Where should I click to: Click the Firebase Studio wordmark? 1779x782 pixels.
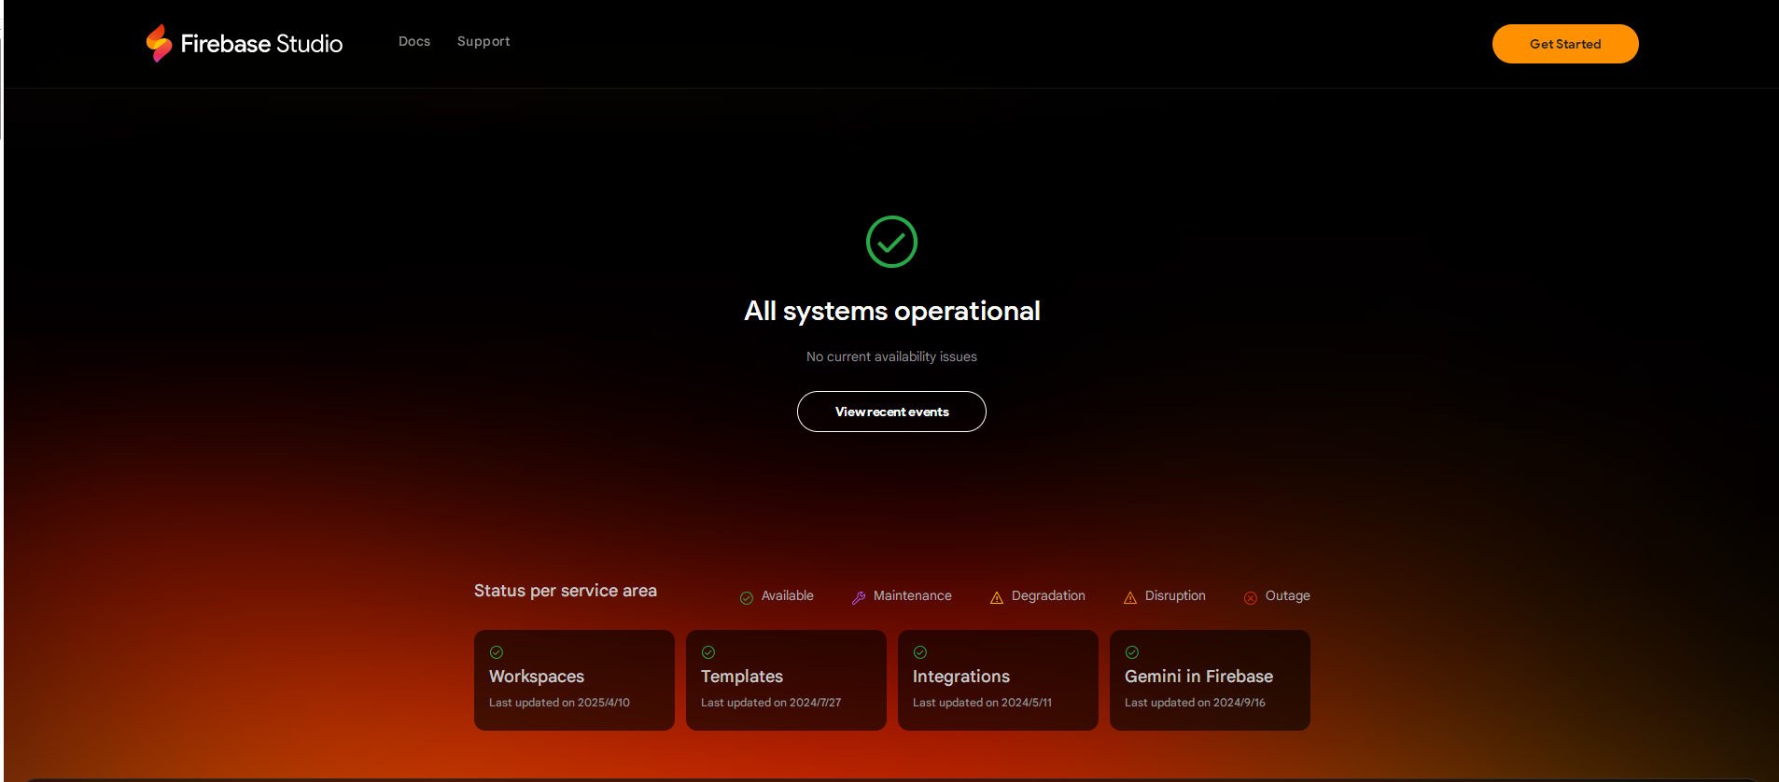coord(261,44)
